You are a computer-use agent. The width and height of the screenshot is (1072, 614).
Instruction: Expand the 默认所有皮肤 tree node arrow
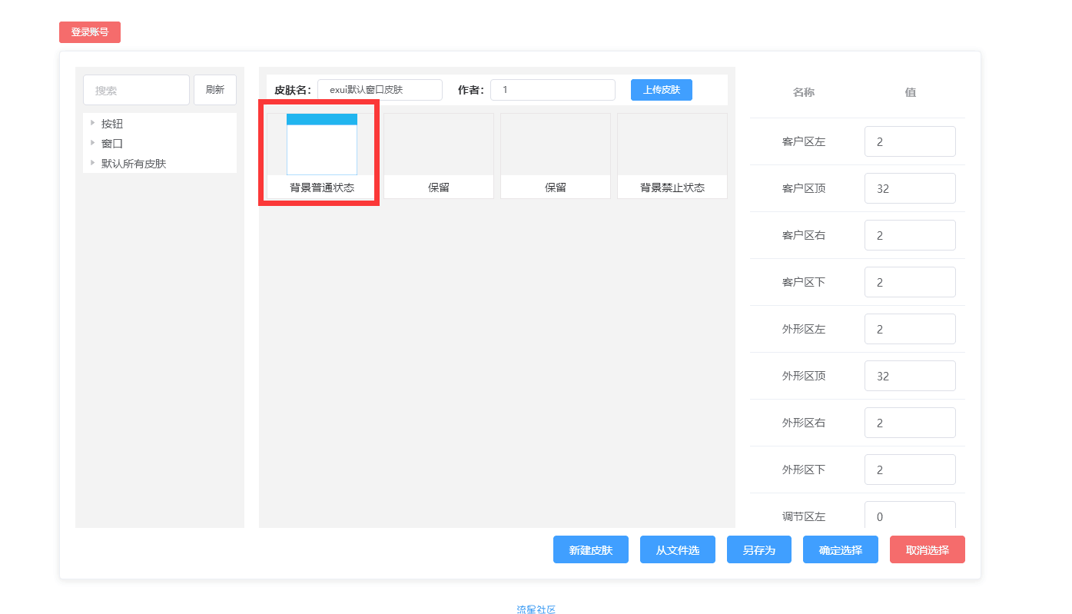point(92,163)
